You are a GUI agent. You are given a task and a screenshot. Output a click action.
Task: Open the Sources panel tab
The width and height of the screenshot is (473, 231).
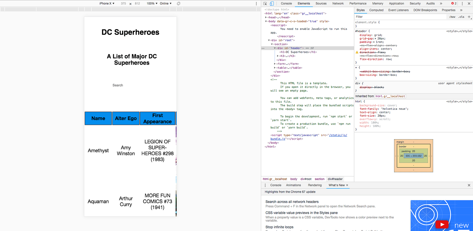click(321, 4)
